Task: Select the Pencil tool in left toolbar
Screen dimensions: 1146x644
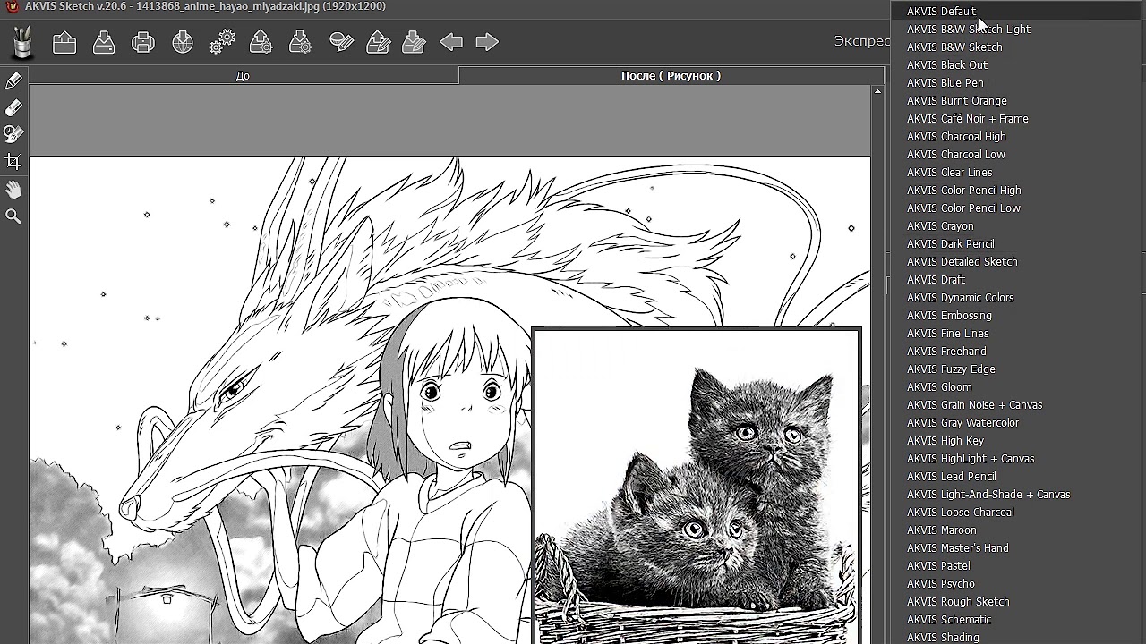Action: [x=13, y=81]
